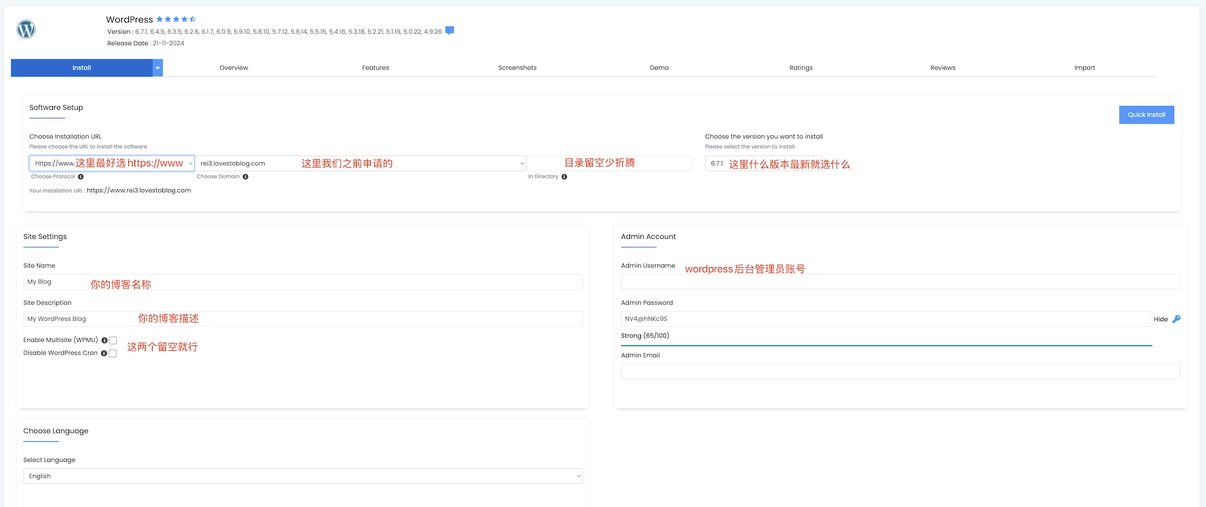Open the Install button dropdown arrow
This screenshot has height=507, width=1206.
point(158,68)
